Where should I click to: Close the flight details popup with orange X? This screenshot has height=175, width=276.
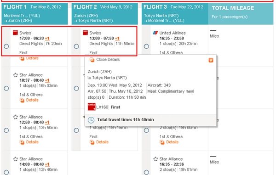(x=211, y=60)
